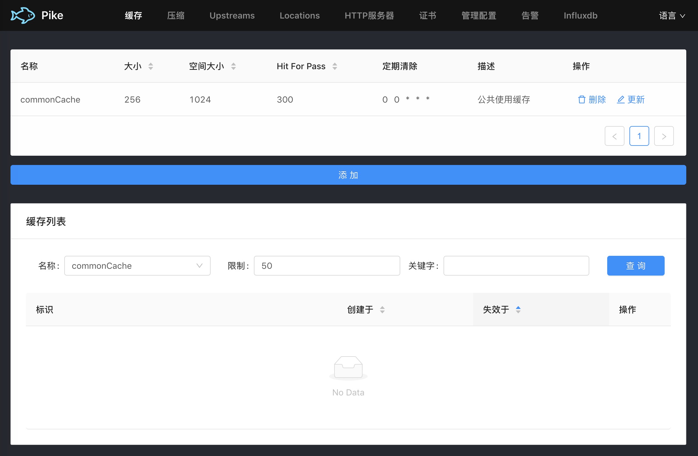Viewport: 698px width, 456px height.
Task: Click the delete trash icon for commonCache
Action: click(x=582, y=99)
